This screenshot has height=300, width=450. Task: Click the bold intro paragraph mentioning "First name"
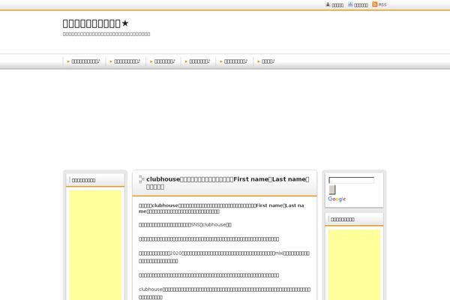click(221, 208)
